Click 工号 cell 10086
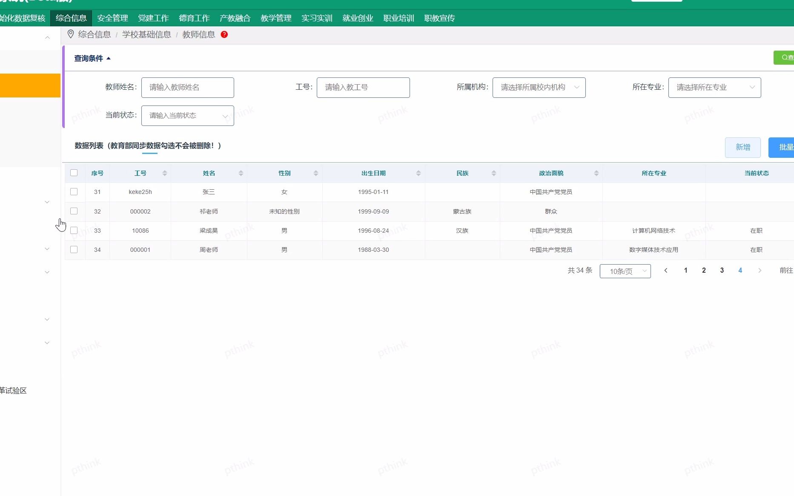 140,231
